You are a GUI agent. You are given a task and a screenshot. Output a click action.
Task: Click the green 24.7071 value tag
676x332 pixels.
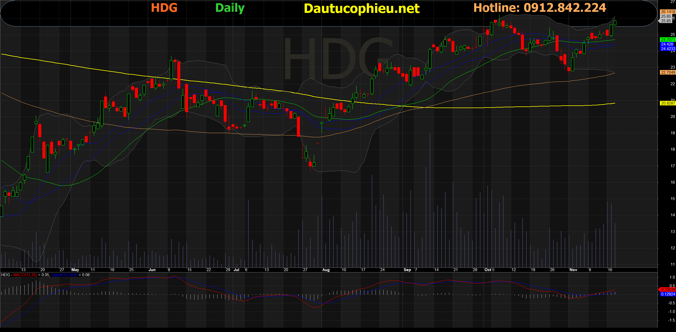point(667,40)
